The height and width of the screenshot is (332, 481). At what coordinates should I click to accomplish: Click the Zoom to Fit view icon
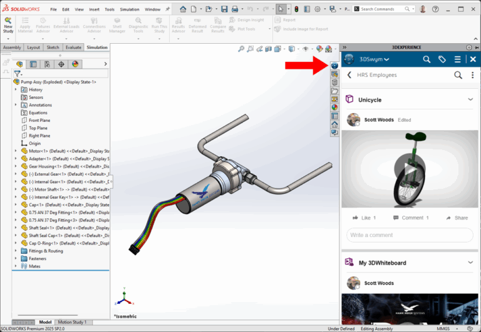241,49
